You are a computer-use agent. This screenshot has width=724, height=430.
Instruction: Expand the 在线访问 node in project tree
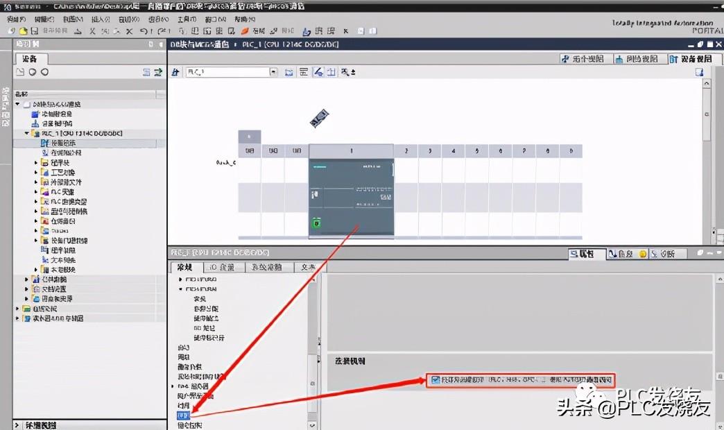pyautogui.click(x=17, y=309)
